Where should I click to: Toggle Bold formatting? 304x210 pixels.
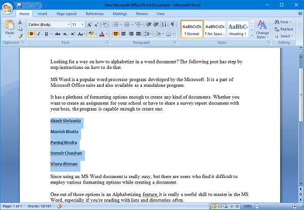coord(31,34)
